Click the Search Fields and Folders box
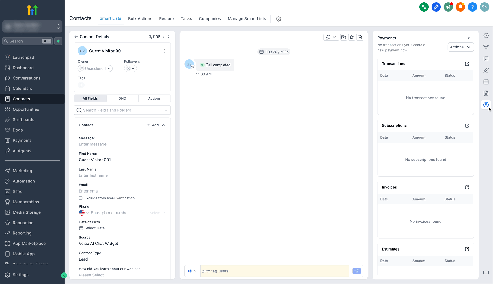This screenshot has width=493, height=284. [x=120, y=110]
